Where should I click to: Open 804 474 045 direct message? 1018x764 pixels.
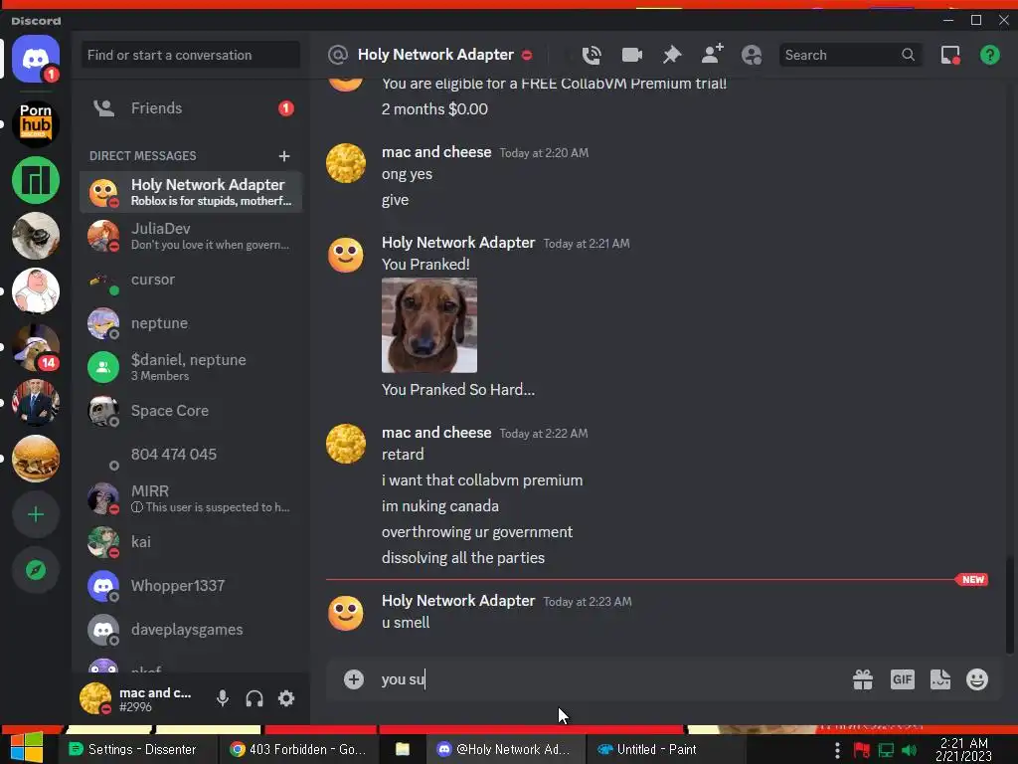(x=191, y=455)
